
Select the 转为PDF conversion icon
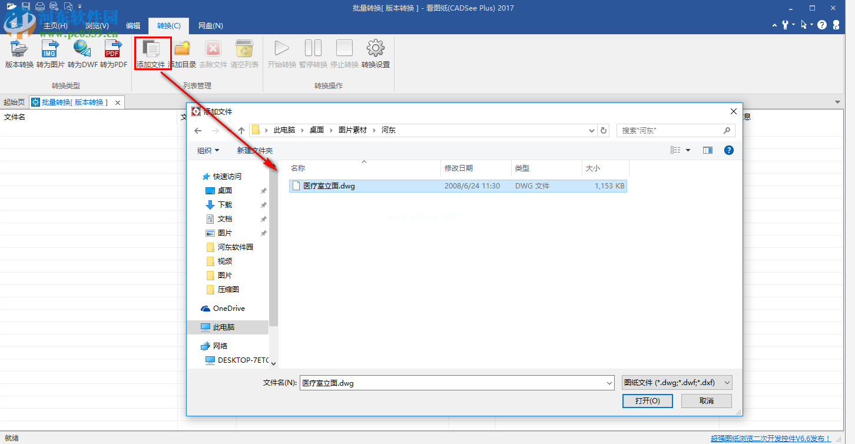(x=113, y=48)
